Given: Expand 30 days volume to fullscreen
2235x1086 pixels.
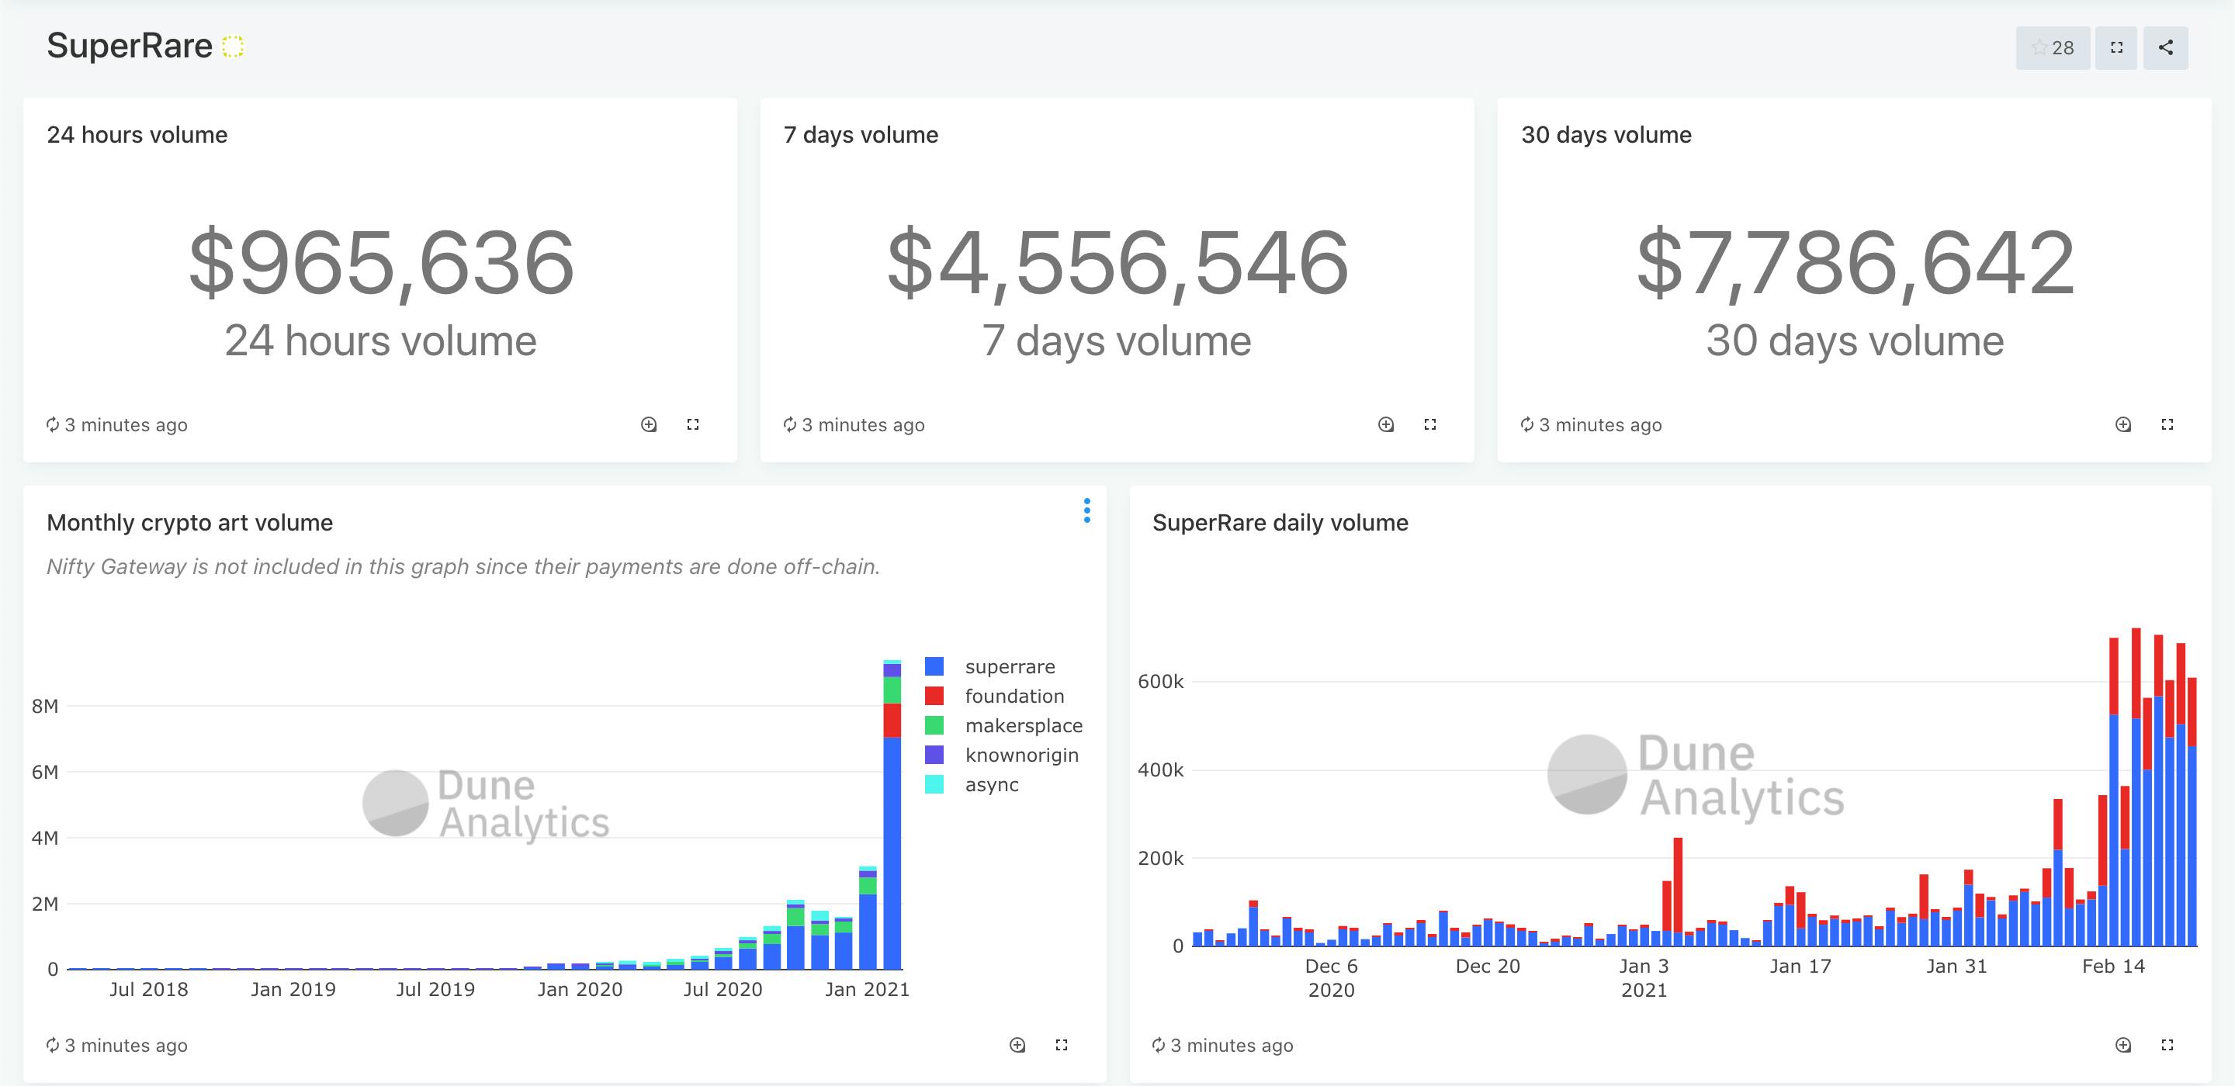Looking at the screenshot, I should click(2167, 424).
